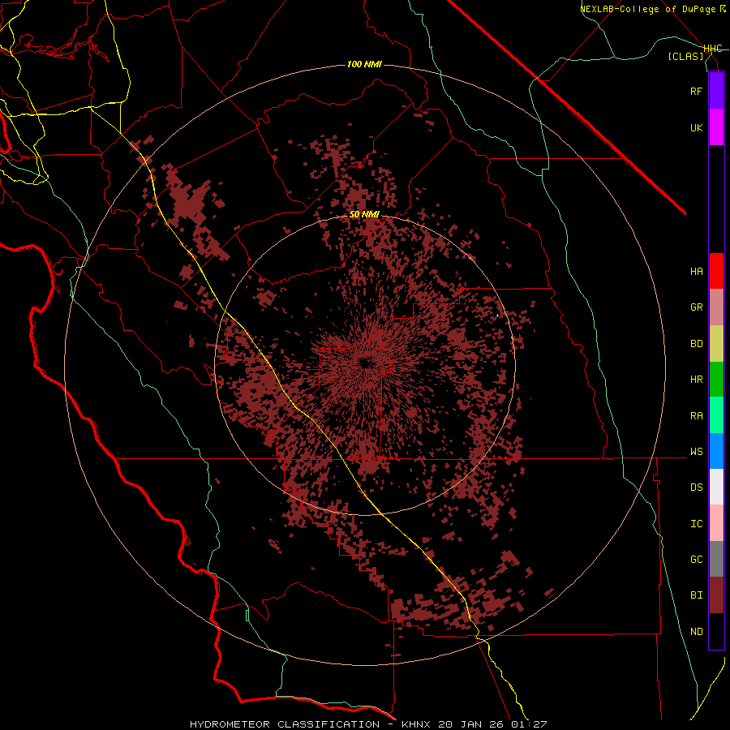Click the NEXLAB-College of DuPage credit text
The height and width of the screenshot is (730, 730).
pos(647,9)
